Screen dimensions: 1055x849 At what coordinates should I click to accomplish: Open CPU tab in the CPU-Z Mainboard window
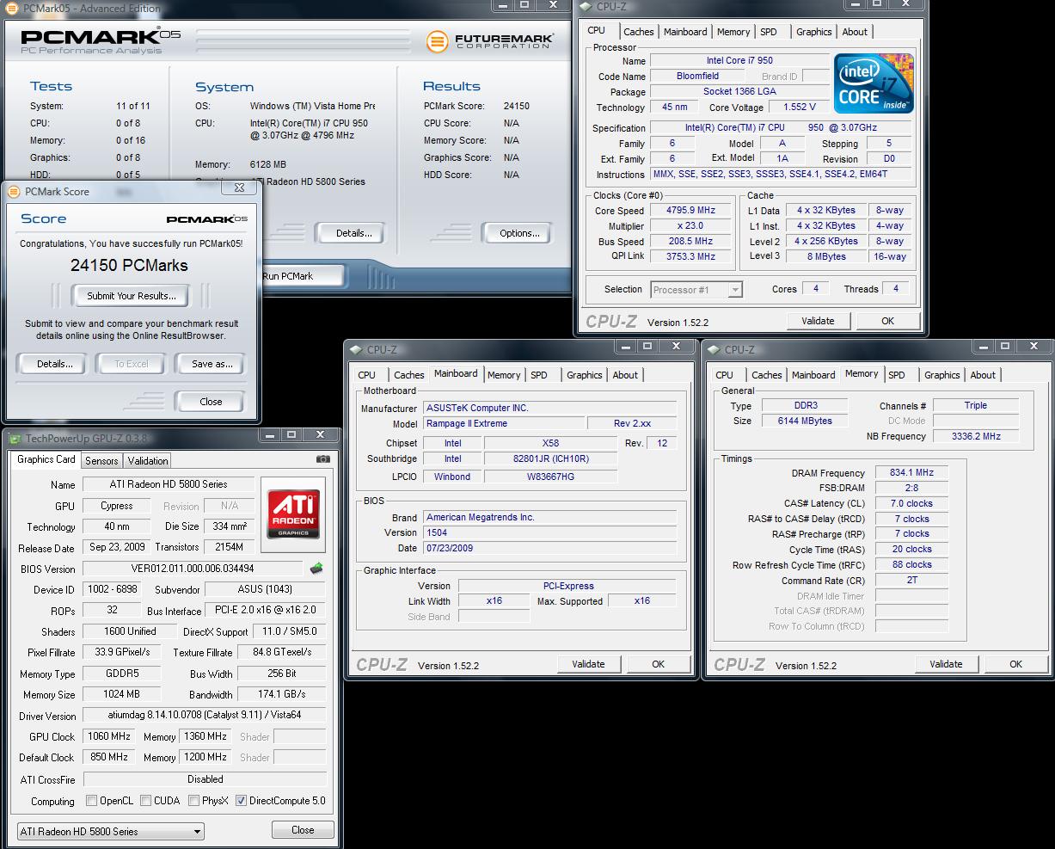coord(367,375)
